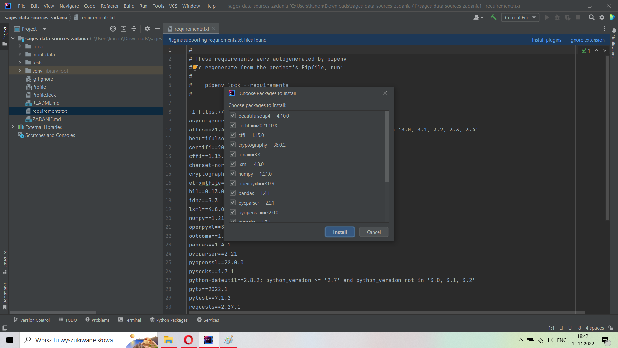Click the Install button in dialog
The image size is (618, 348).
coord(340,232)
